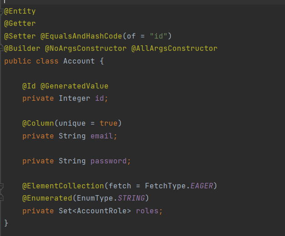Collapse fold marker next to @ElementCollection
Image resolution: width=285 pixels, height=236 pixels.
[1, 186]
